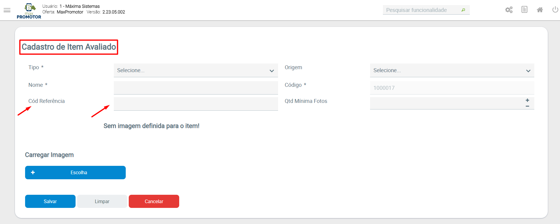Click the Usuário Máxima Sistemas text
This screenshot has width=560, height=224.
(71, 6)
